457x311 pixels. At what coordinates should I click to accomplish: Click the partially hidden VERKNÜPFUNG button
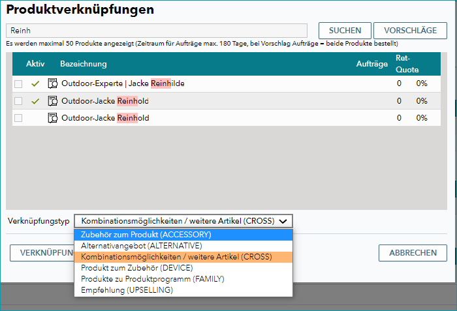click(x=42, y=253)
